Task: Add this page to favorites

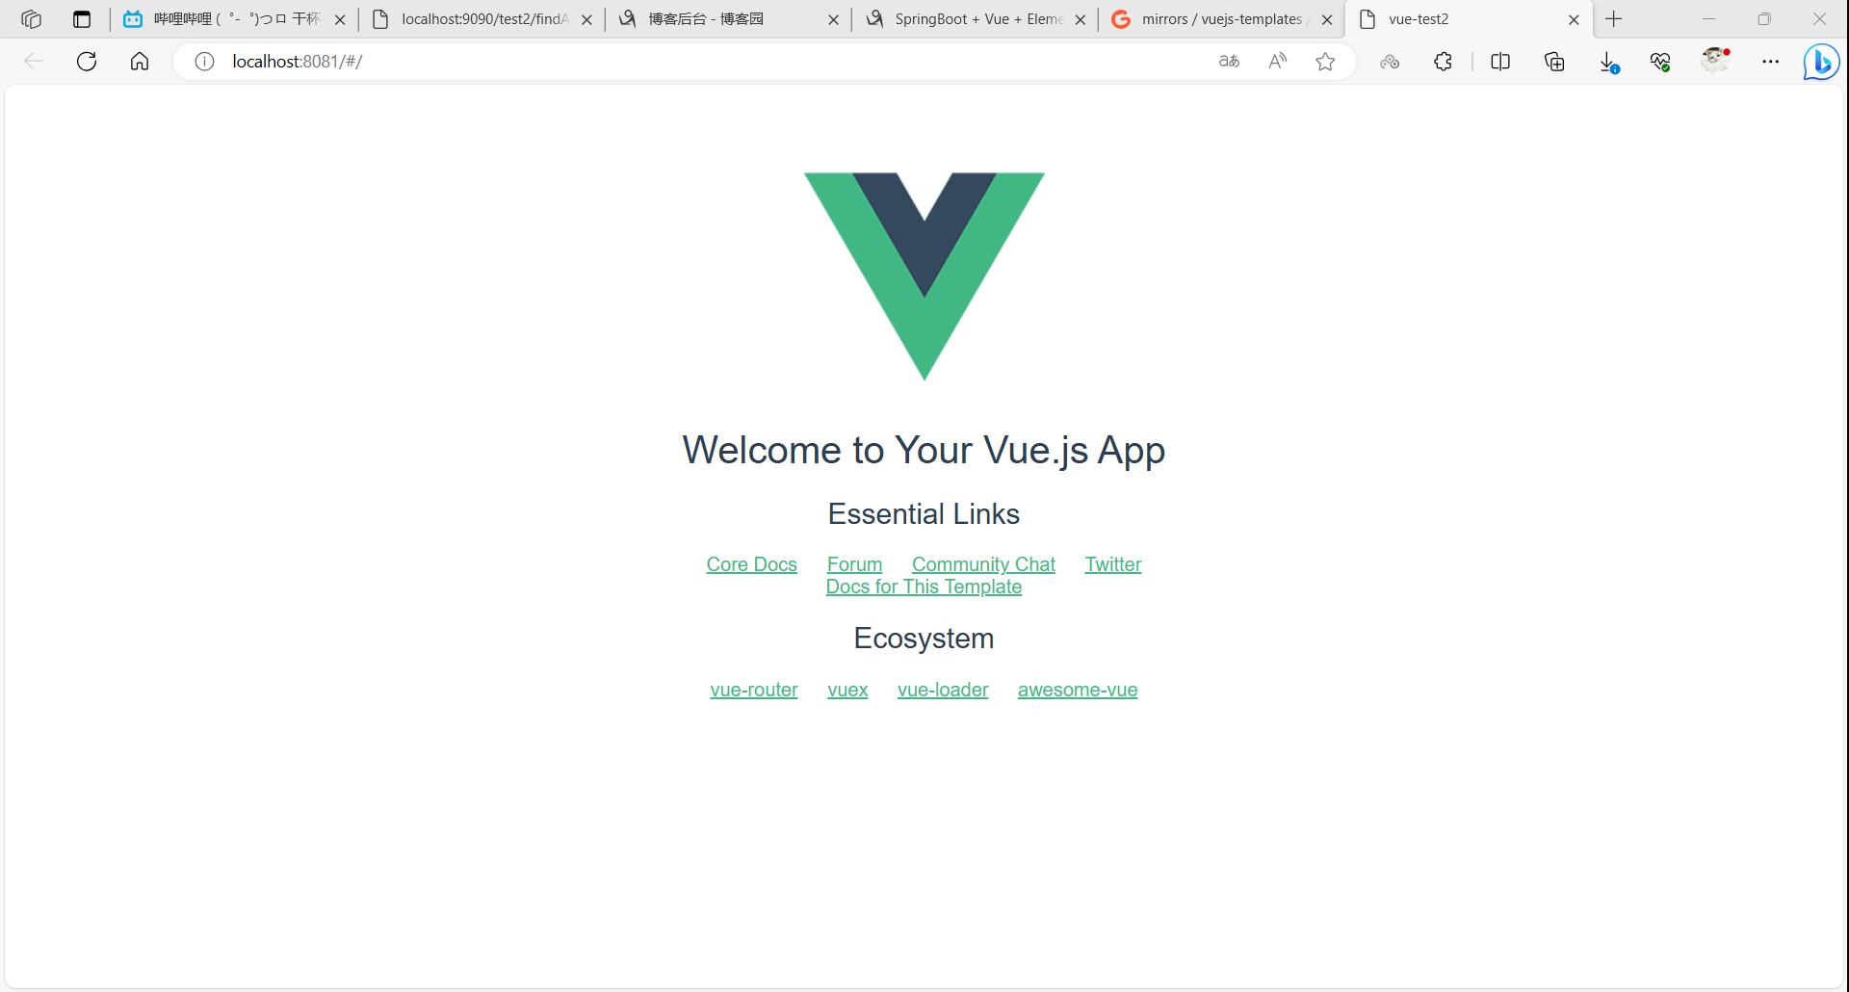Action: coord(1325,62)
